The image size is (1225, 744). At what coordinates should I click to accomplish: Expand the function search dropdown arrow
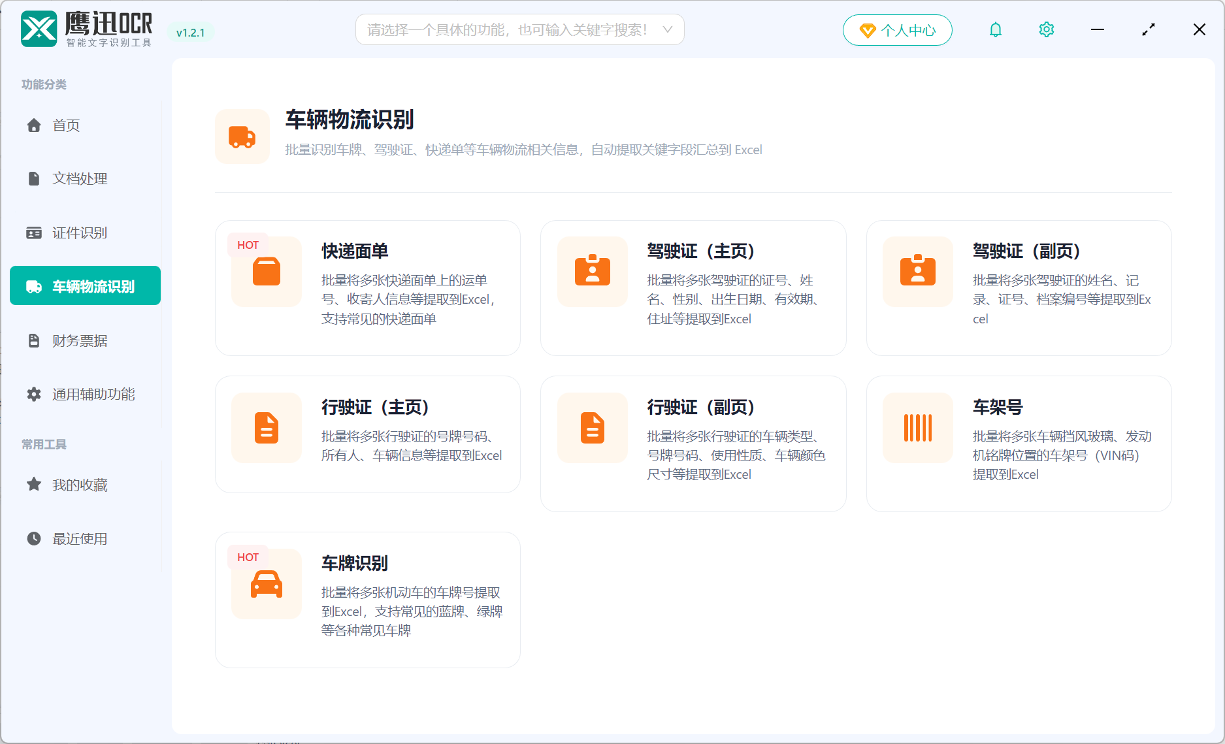667,29
